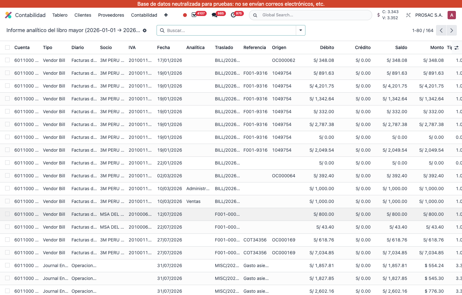Click the Global Search magnifier icon
The width and height of the screenshot is (462, 295).
click(255, 15)
